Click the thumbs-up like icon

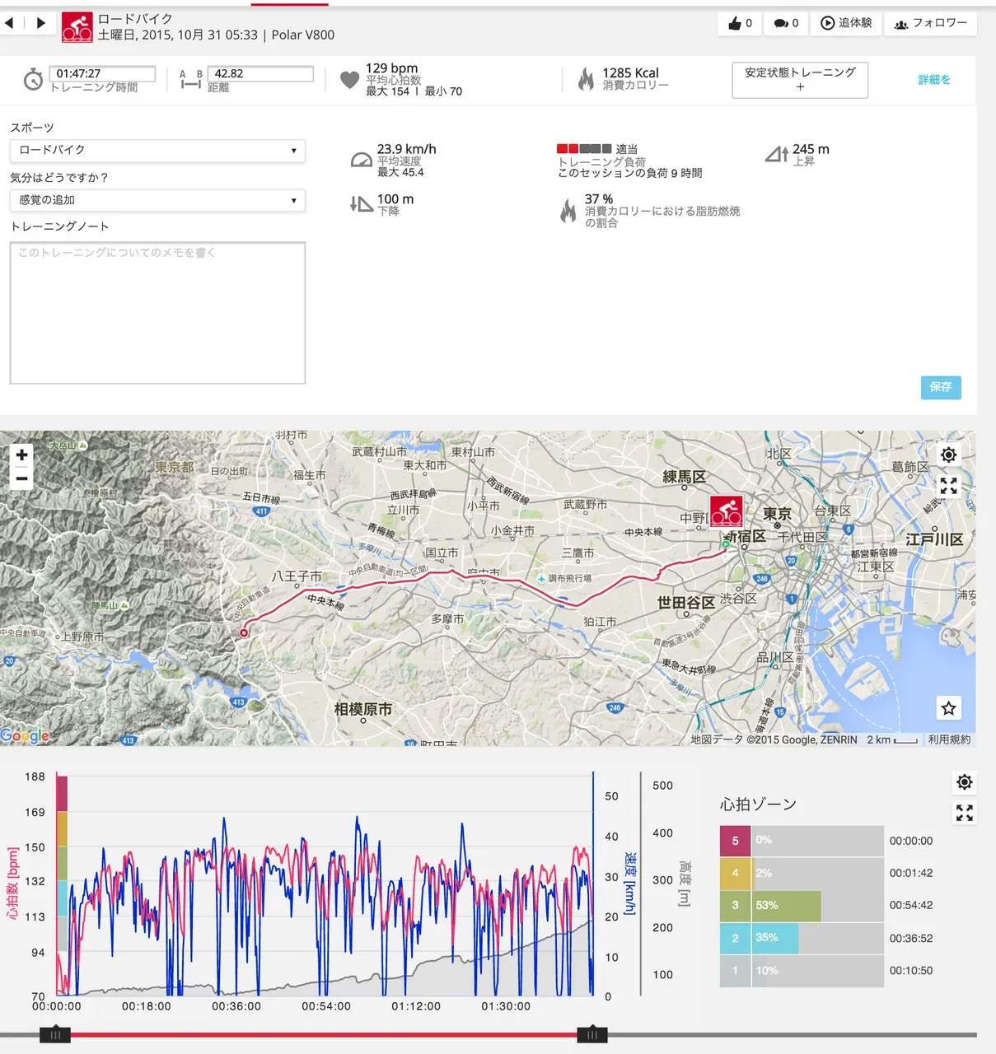[x=735, y=24]
